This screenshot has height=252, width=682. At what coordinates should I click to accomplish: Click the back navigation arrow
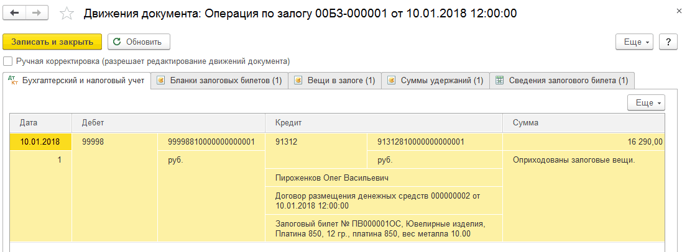[x=14, y=13]
